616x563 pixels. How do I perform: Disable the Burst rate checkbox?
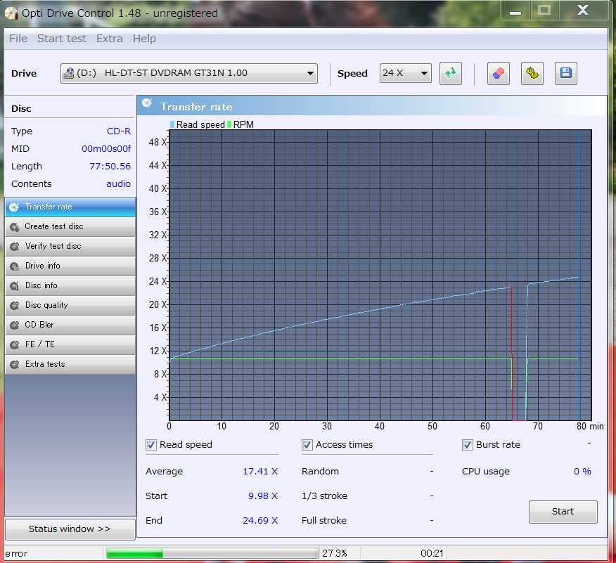pyautogui.click(x=468, y=445)
